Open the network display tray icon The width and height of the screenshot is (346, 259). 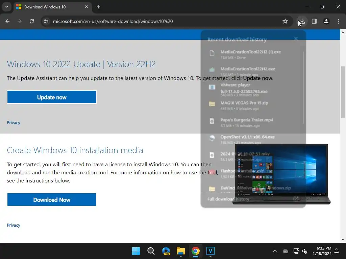click(x=296, y=251)
